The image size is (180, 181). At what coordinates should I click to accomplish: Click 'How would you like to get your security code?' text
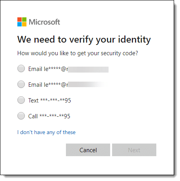78,53
